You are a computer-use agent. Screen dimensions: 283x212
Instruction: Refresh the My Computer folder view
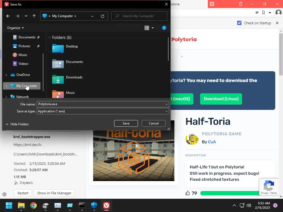[103, 16]
